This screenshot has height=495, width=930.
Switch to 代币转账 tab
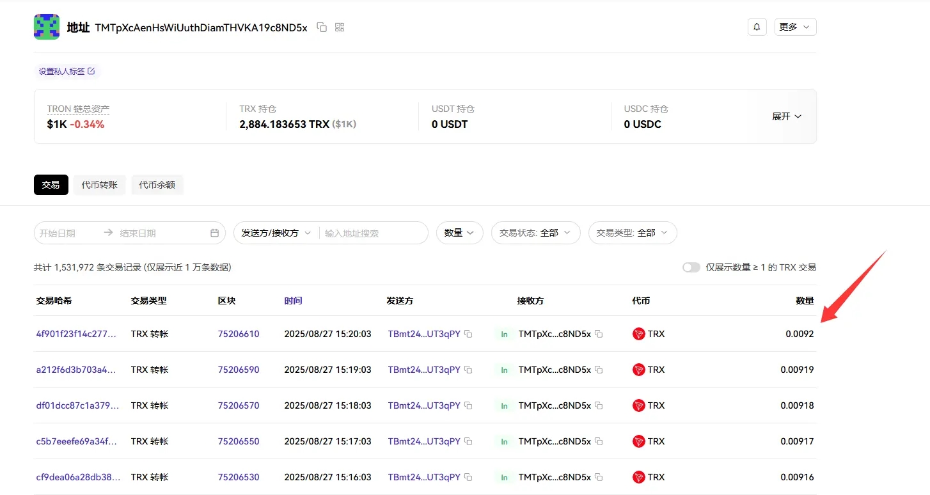pyautogui.click(x=100, y=185)
